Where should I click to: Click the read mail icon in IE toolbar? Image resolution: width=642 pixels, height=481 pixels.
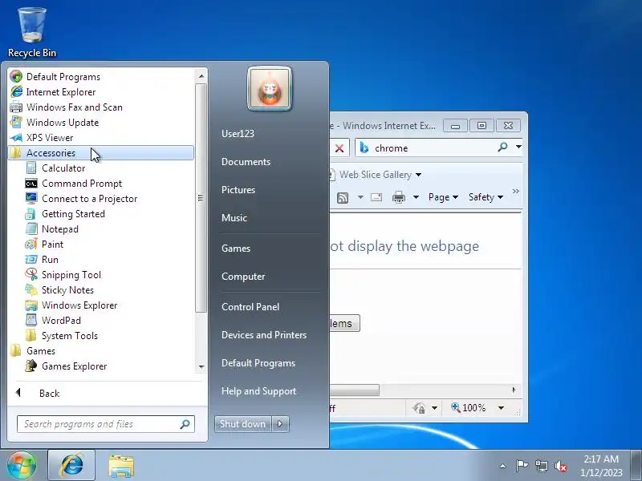376,197
